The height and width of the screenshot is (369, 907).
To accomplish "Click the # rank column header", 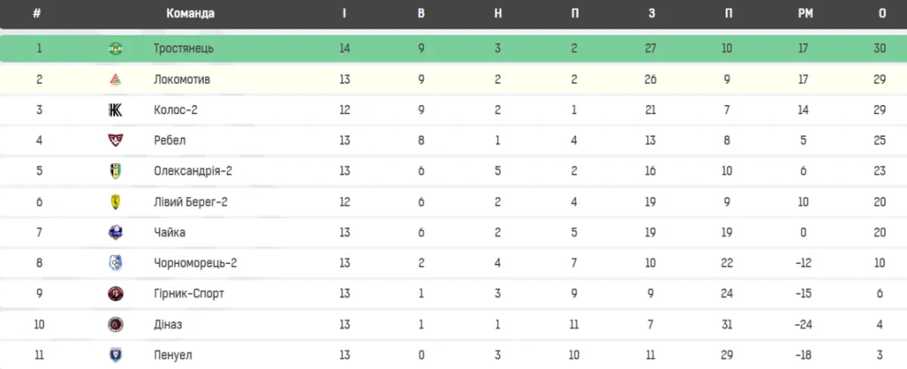I will coord(37,14).
